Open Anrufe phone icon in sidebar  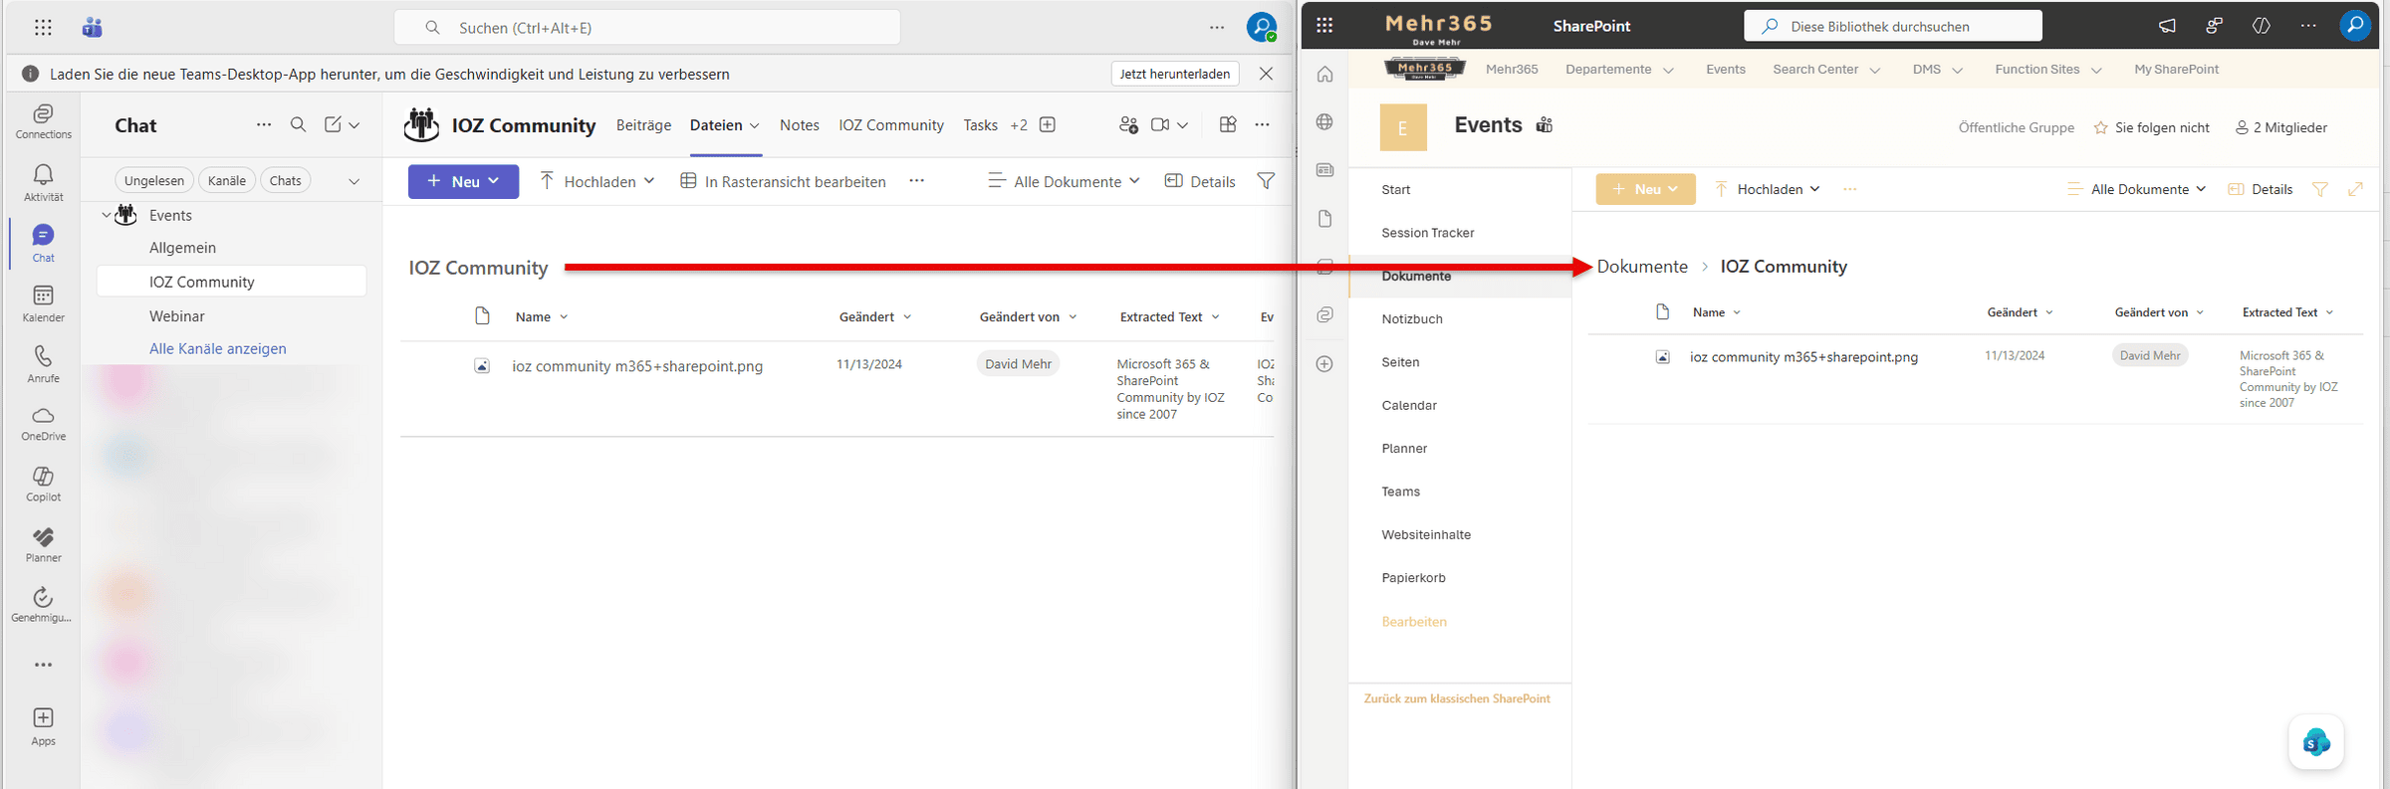point(43,363)
